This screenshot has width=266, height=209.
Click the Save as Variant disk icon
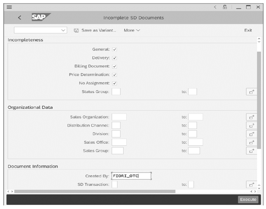(x=76, y=30)
